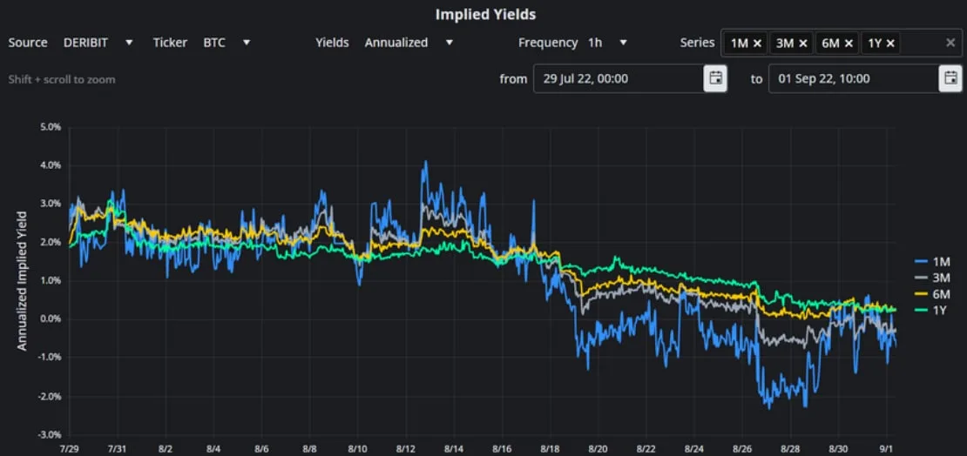Open the Yields dropdown showing Annualized

(409, 43)
